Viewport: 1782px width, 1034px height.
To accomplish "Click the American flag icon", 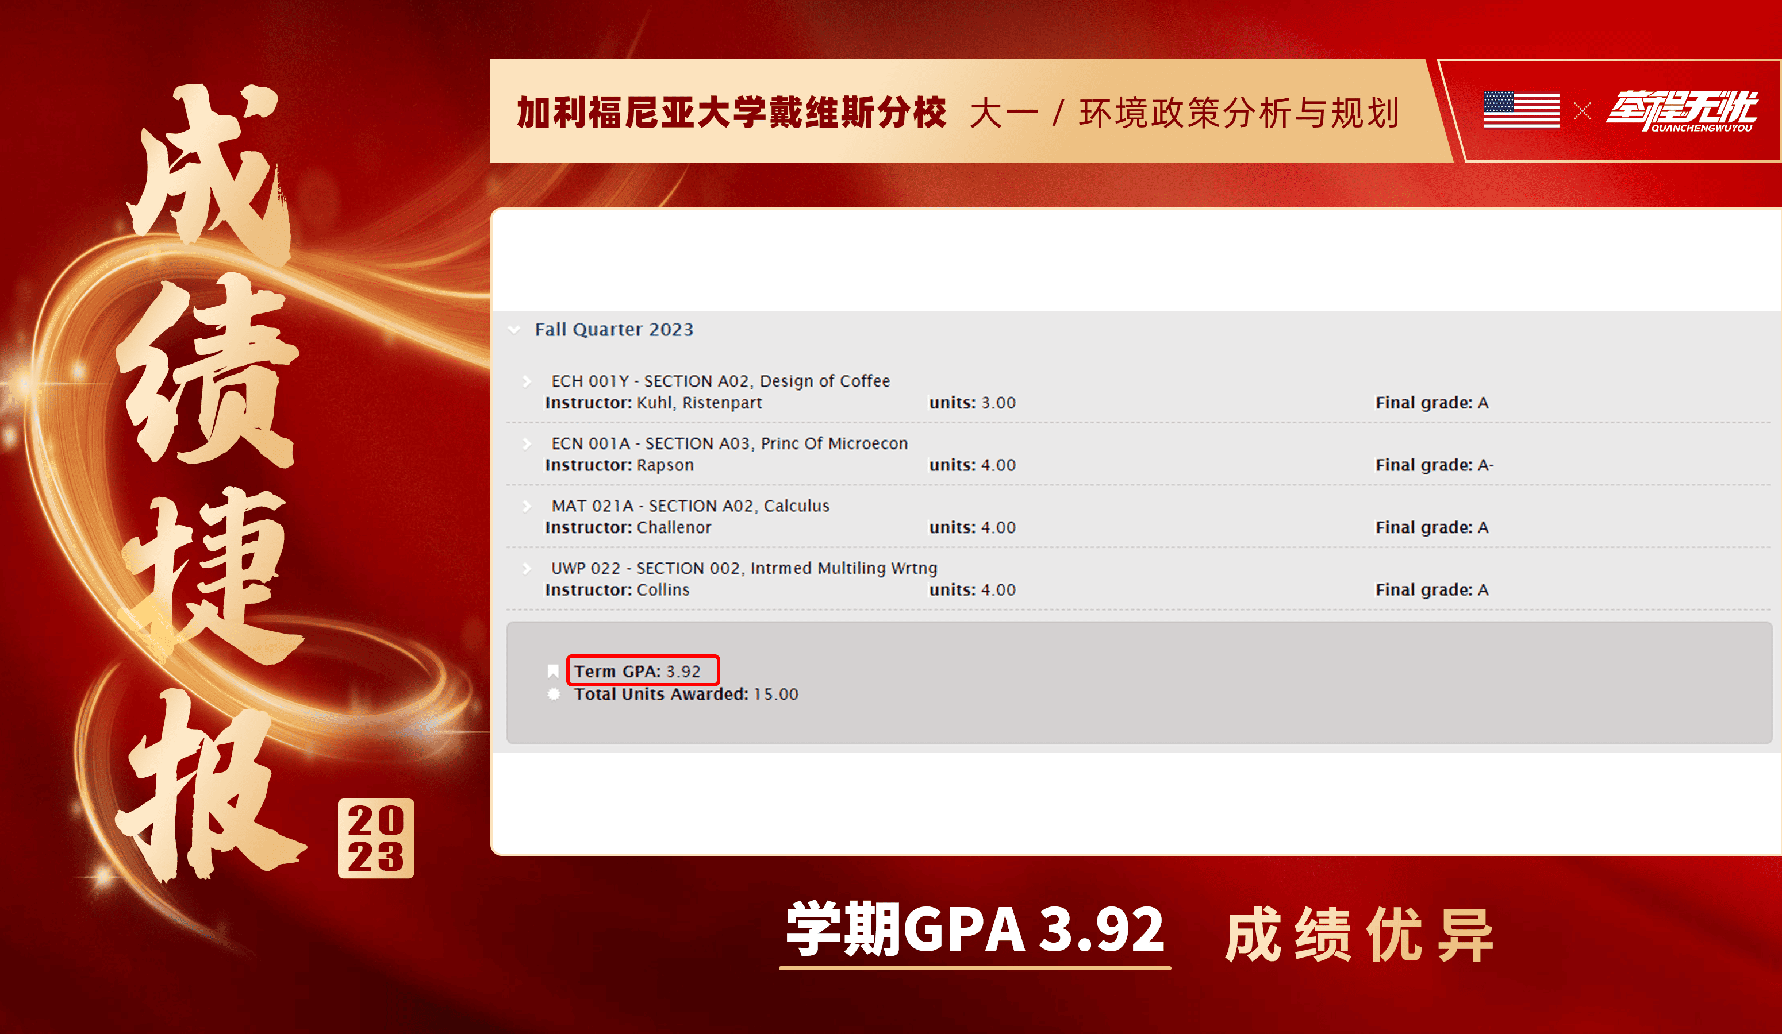I will pyautogui.click(x=1521, y=110).
